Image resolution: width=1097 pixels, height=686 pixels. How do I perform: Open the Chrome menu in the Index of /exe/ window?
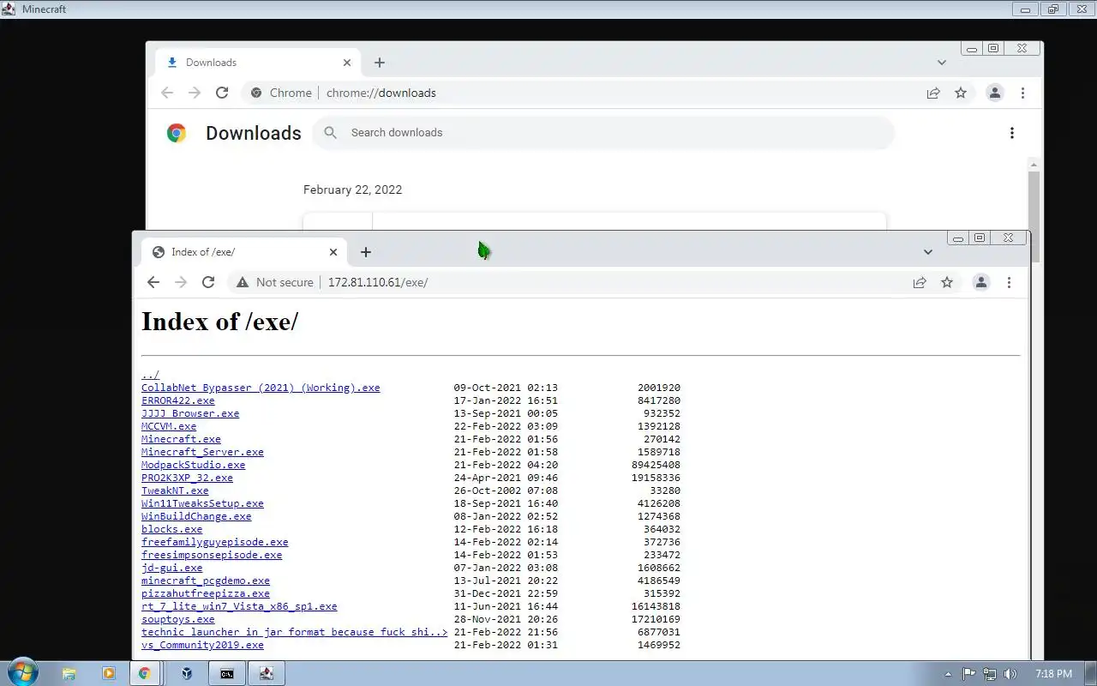pos(1009,282)
